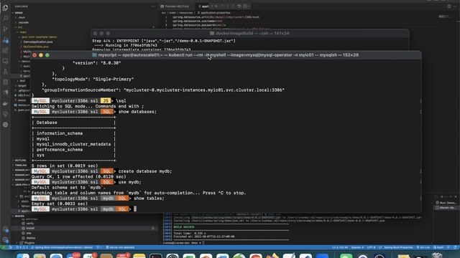Select the Maven deploy lifecycle phase
Image resolution: width=460 pixels, height=258 pixels.
(x=30, y=238)
